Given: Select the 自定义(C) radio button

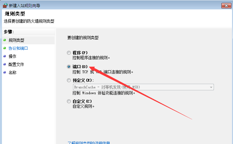Looking at the screenshot, I should [x=69, y=102].
